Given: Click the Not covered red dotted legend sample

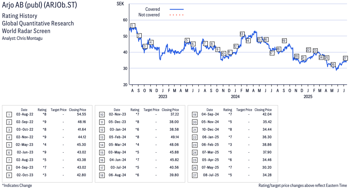Looking at the screenshot, I should click(x=177, y=15).
